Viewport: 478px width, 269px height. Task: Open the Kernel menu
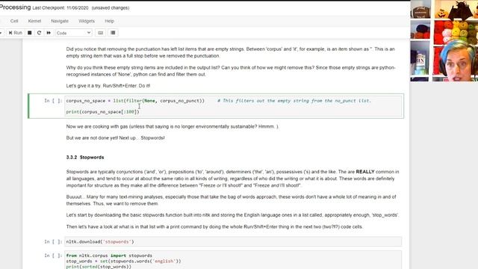pyautogui.click(x=34, y=21)
